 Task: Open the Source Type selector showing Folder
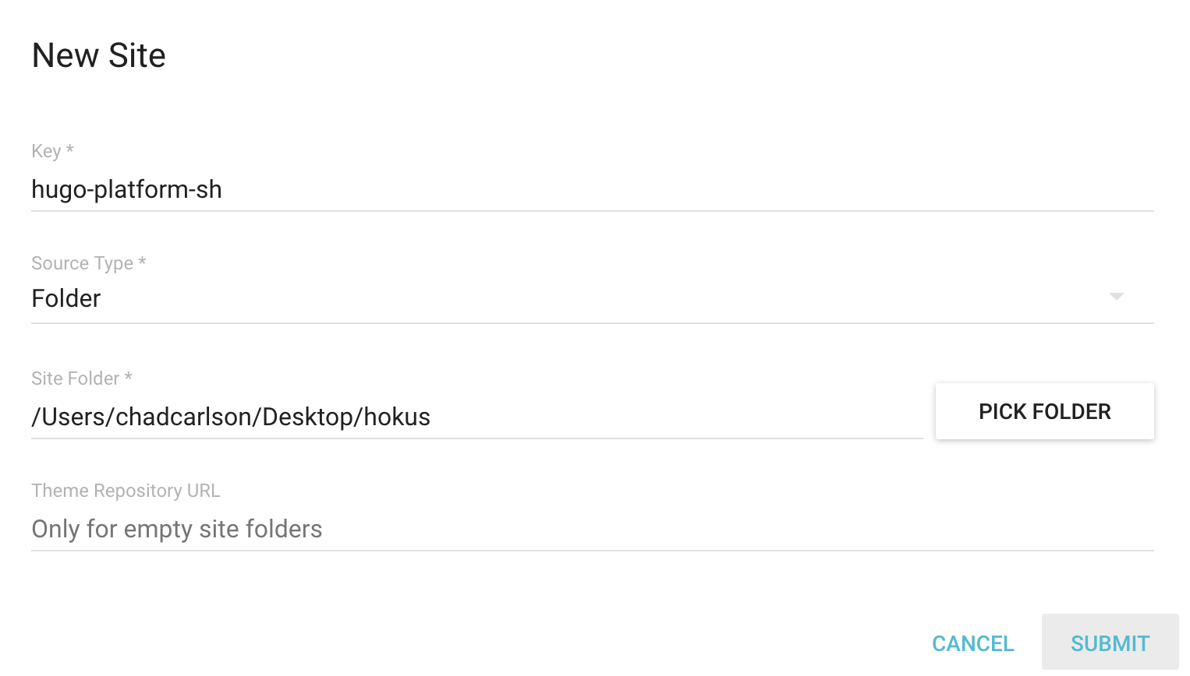coord(546,298)
